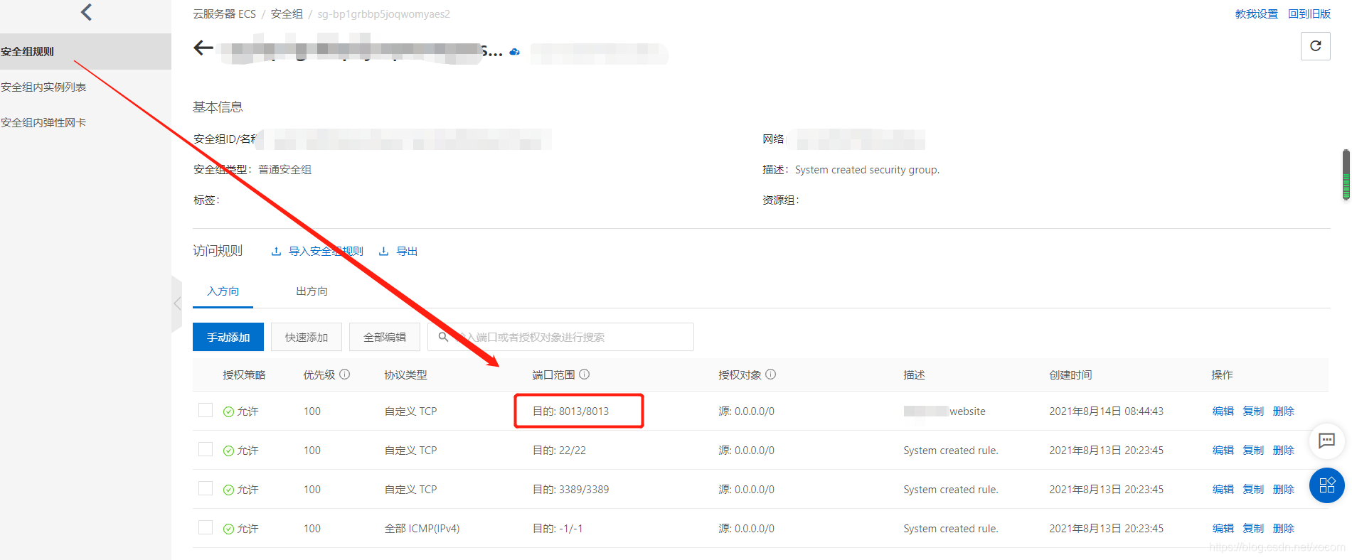1352x560 pixels.
Task: Open the chat feedback floating icon
Action: point(1326,441)
